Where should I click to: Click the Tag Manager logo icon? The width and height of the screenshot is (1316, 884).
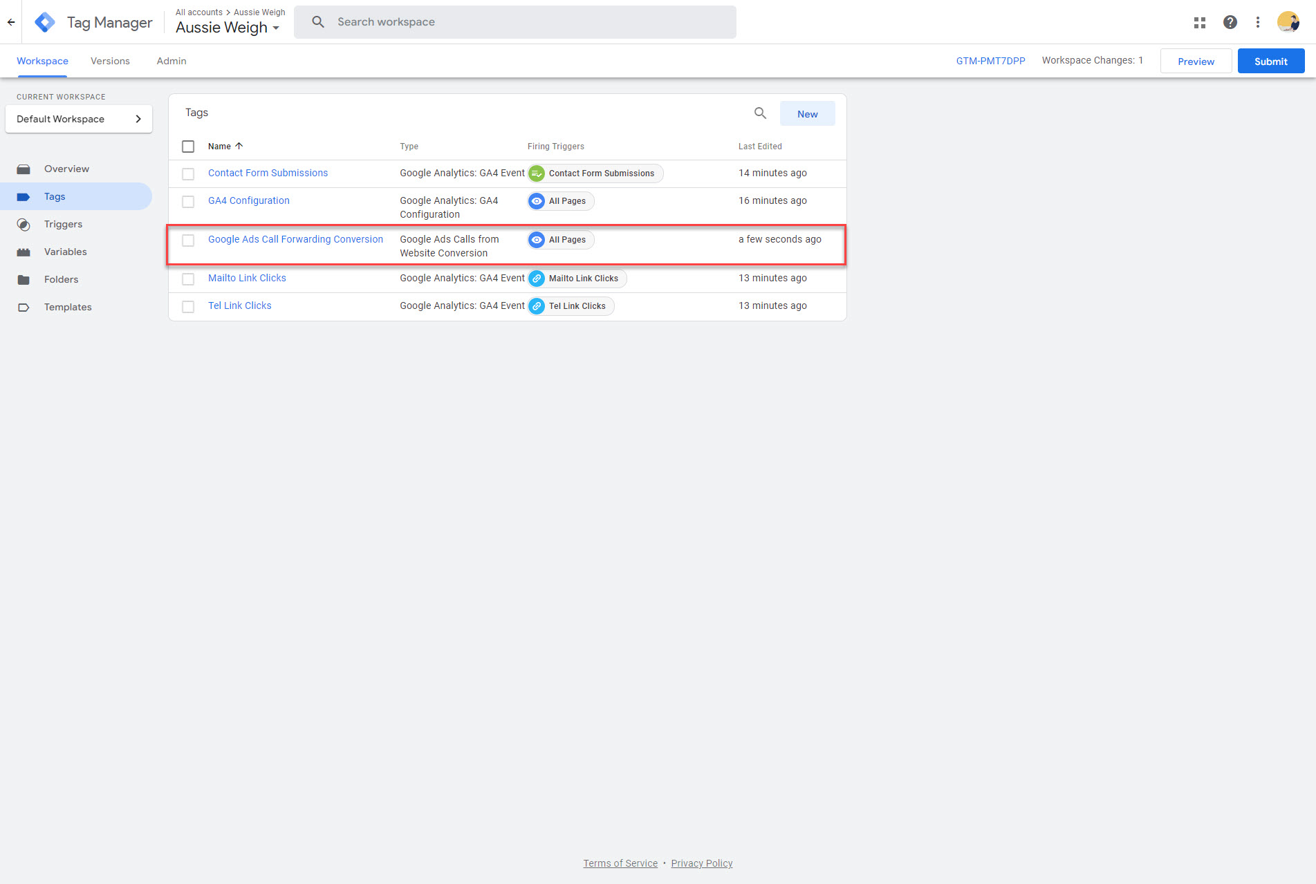tap(45, 22)
